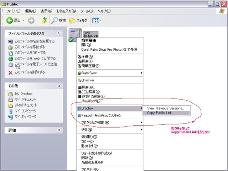Open the ツール(T) menu
The image size is (228, 171).
[87, 11]
